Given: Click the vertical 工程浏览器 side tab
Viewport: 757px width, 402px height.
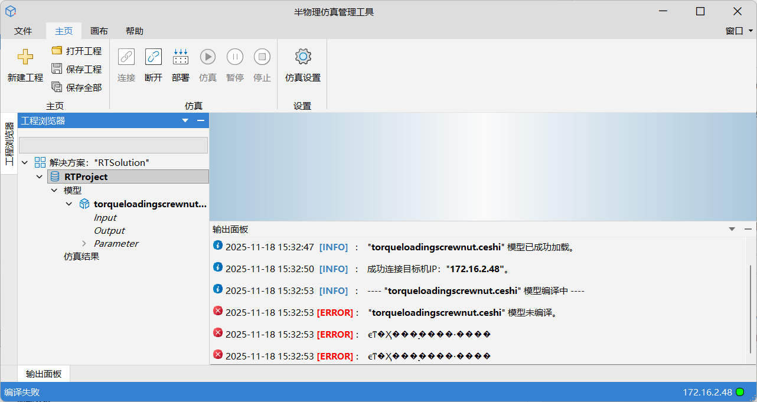Looking at the screenshot, I should 9,143.
